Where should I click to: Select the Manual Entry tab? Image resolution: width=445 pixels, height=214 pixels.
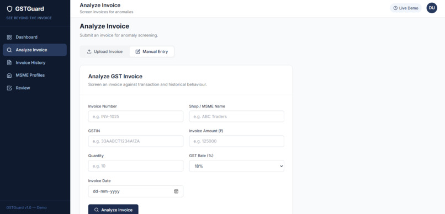152,52
